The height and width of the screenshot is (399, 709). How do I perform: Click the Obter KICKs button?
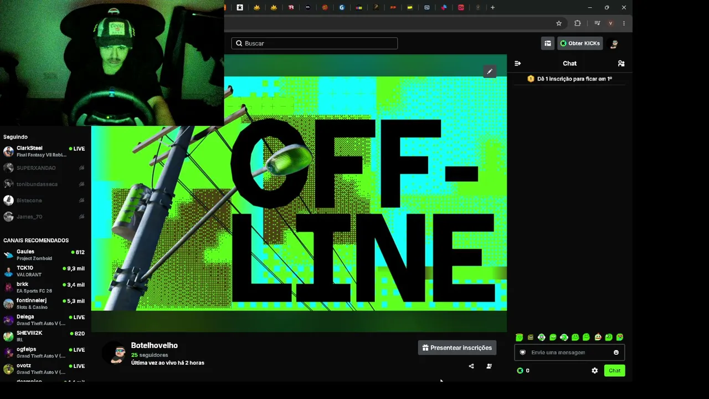pyautogui.click(x=580, y=43)
